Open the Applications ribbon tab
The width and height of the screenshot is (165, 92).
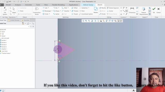point(73,5)
